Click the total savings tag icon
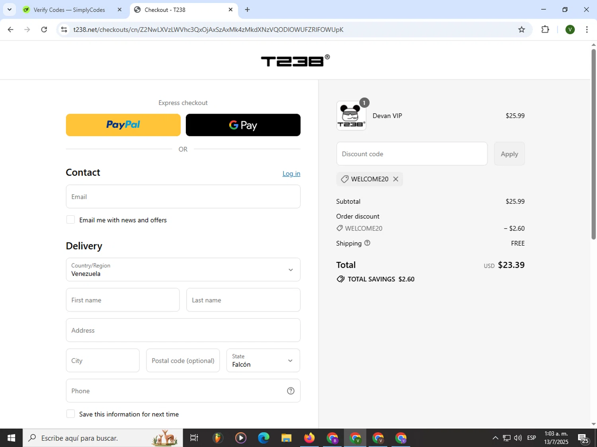597x447 pixels. click(341, 279)
